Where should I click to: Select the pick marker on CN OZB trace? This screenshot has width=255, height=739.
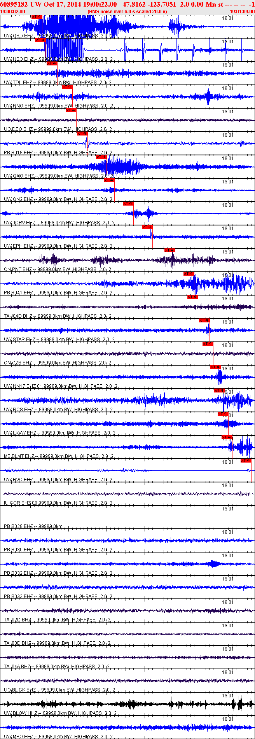208,344
